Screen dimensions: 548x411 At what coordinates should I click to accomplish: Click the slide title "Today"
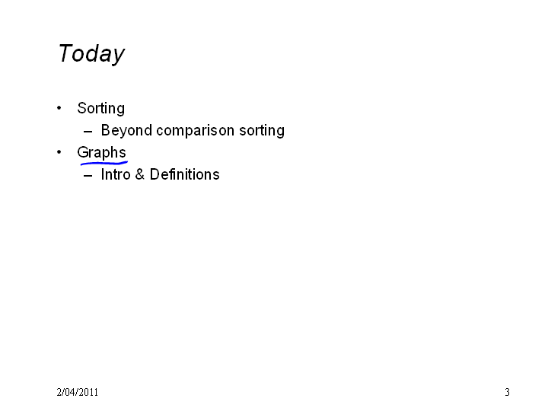coord(91,54)
